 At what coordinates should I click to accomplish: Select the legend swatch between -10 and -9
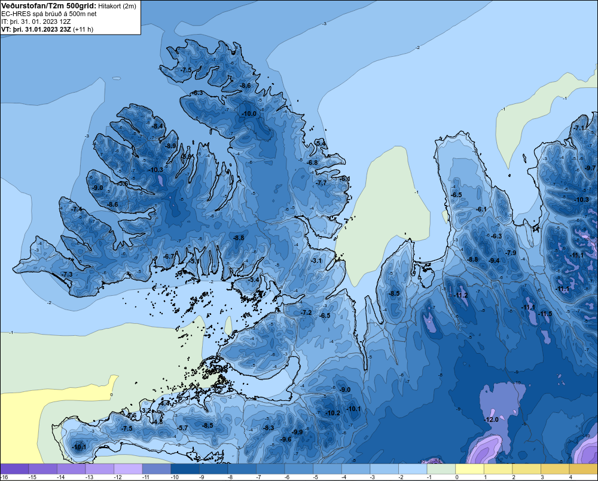[185, 468]
